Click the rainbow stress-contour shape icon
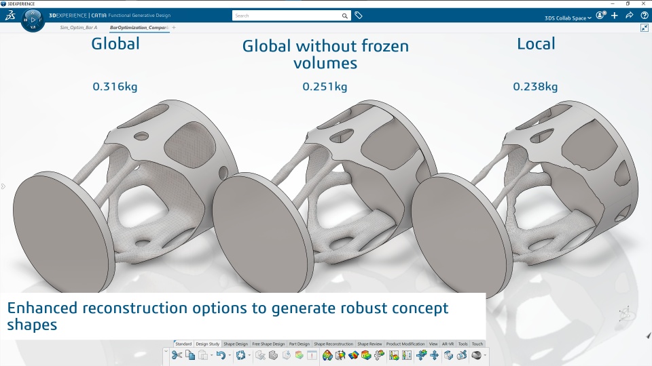Viewport: 652px width, 366px height. pos(327,355)
